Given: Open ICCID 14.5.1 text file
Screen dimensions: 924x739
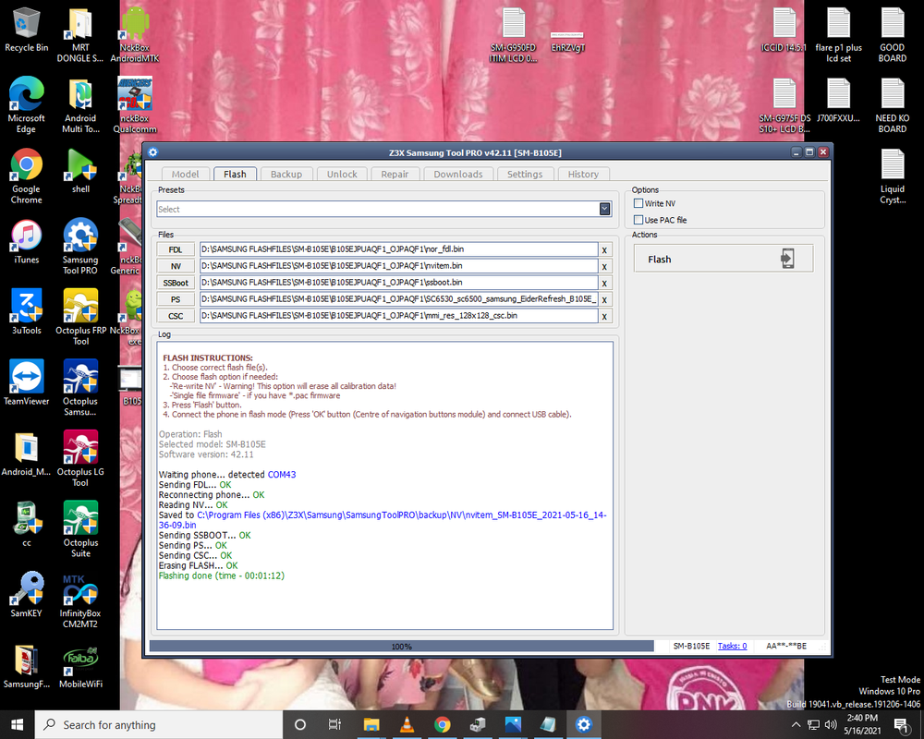Looking at the screenshot, I should tap(784, 30).
